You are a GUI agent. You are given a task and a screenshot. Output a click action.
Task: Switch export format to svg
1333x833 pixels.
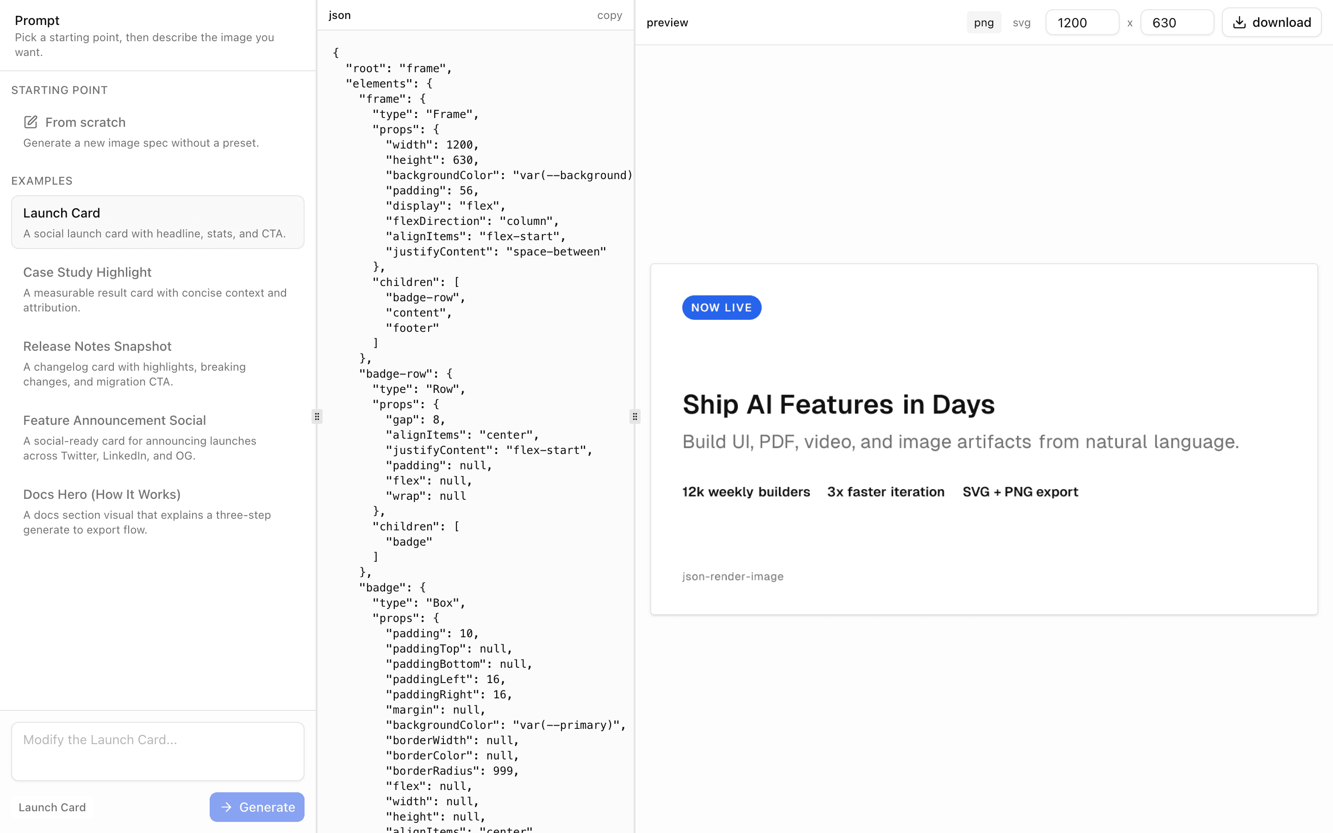pos(1021,22)
